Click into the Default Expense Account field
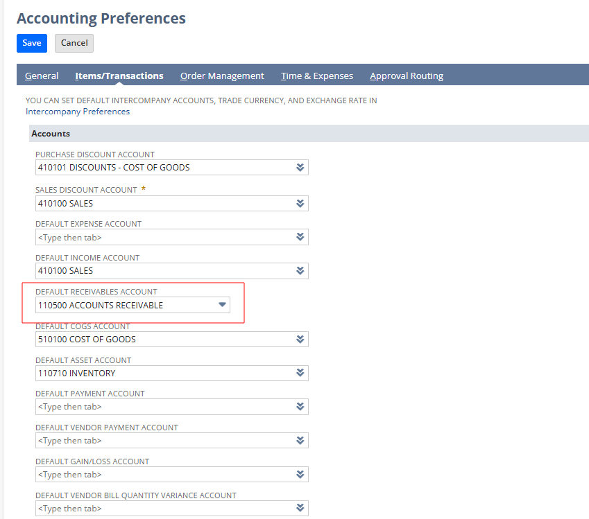Viewport: 589px width, 519px height. tap(163, 237)
